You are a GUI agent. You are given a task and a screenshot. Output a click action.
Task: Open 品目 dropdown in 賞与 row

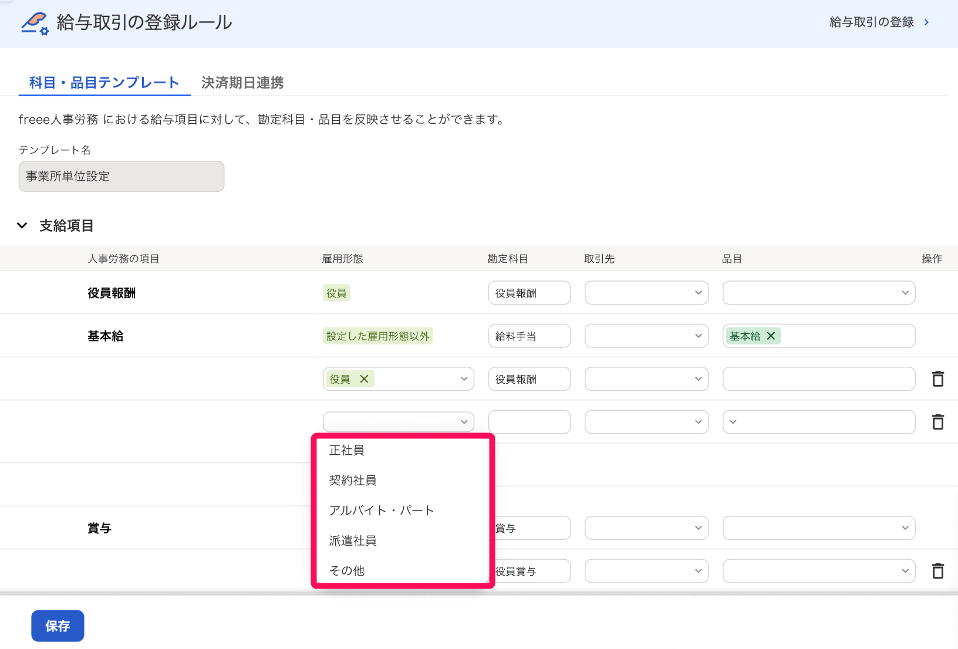819,528
